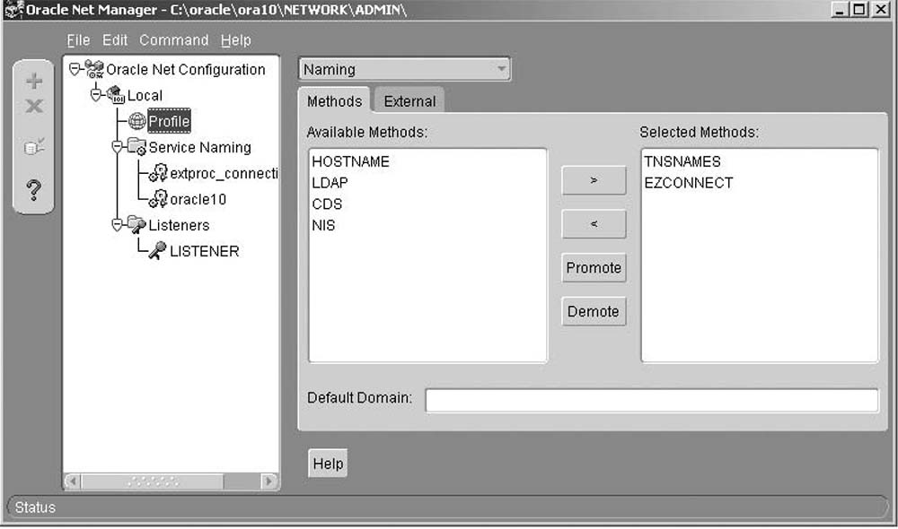Screen dimensions: 898x529
Task: Select the extproc_connecti tree label
Action: (x=224, y=173)
